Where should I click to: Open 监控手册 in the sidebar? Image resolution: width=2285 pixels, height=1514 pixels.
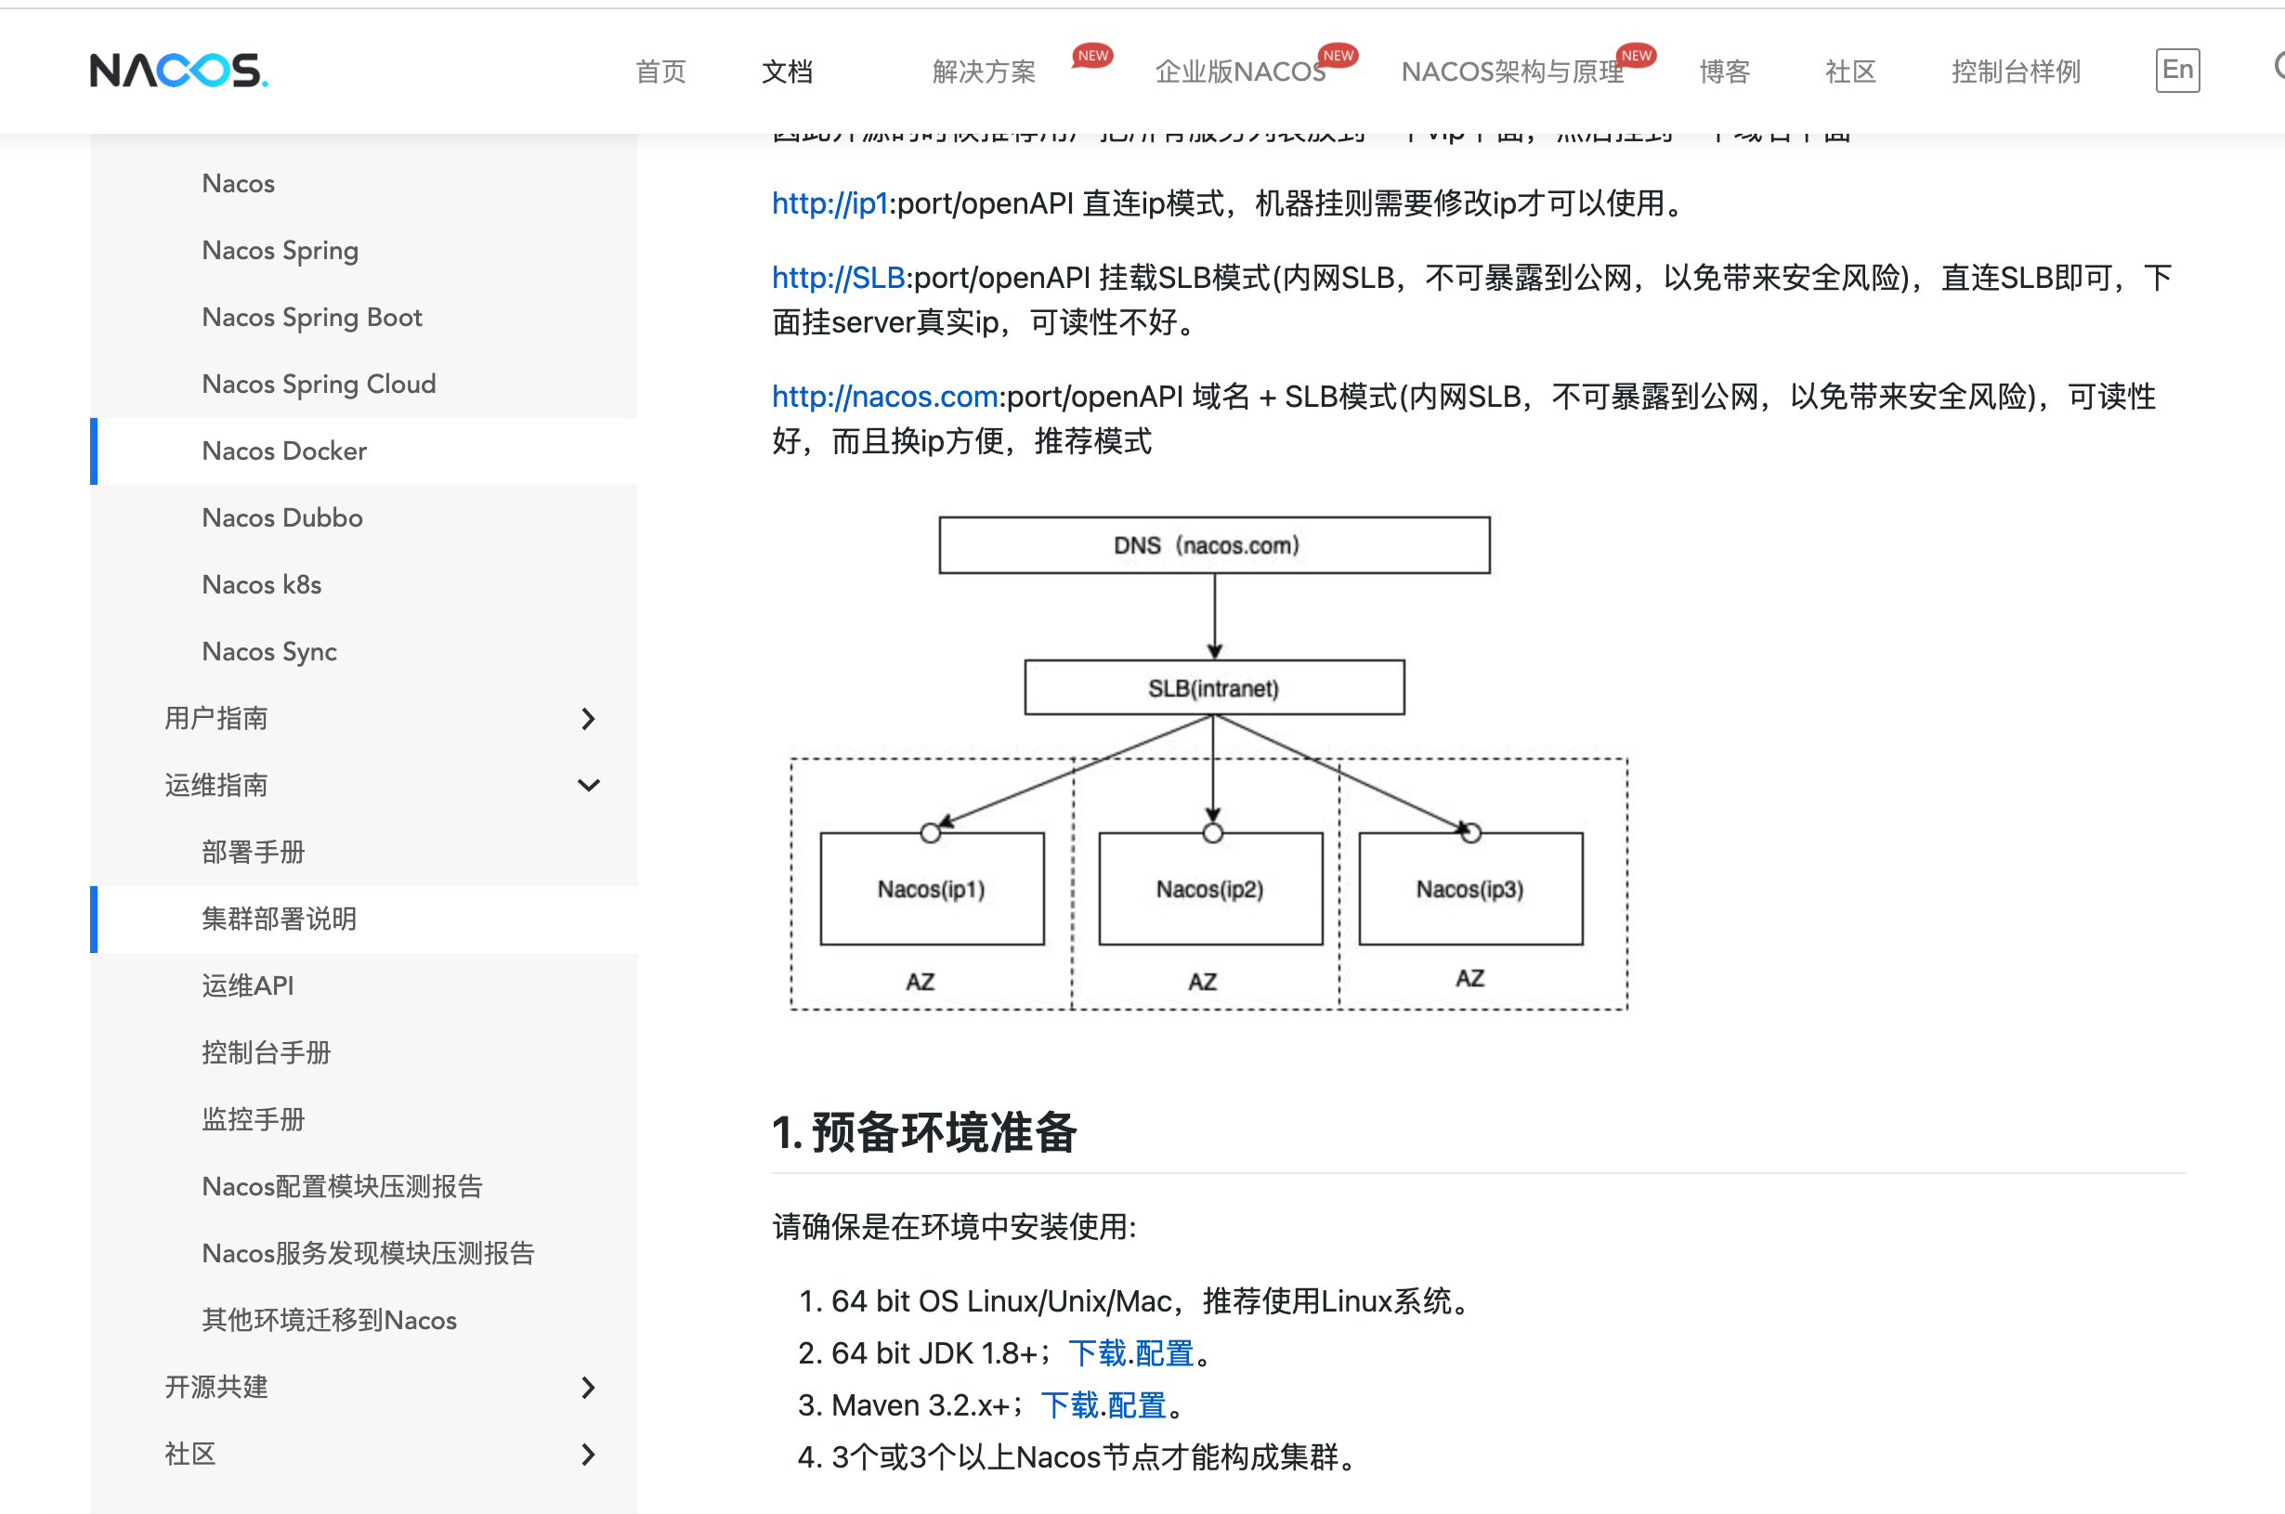click(x=253, y=1119)
